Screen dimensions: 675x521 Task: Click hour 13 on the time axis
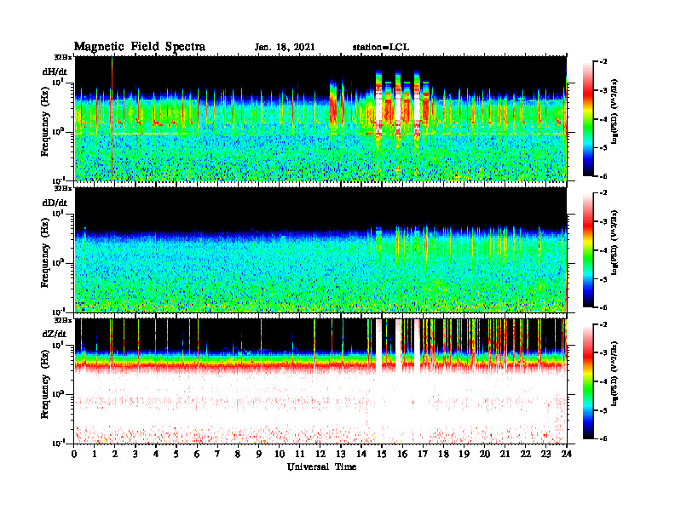click(341, 454)
